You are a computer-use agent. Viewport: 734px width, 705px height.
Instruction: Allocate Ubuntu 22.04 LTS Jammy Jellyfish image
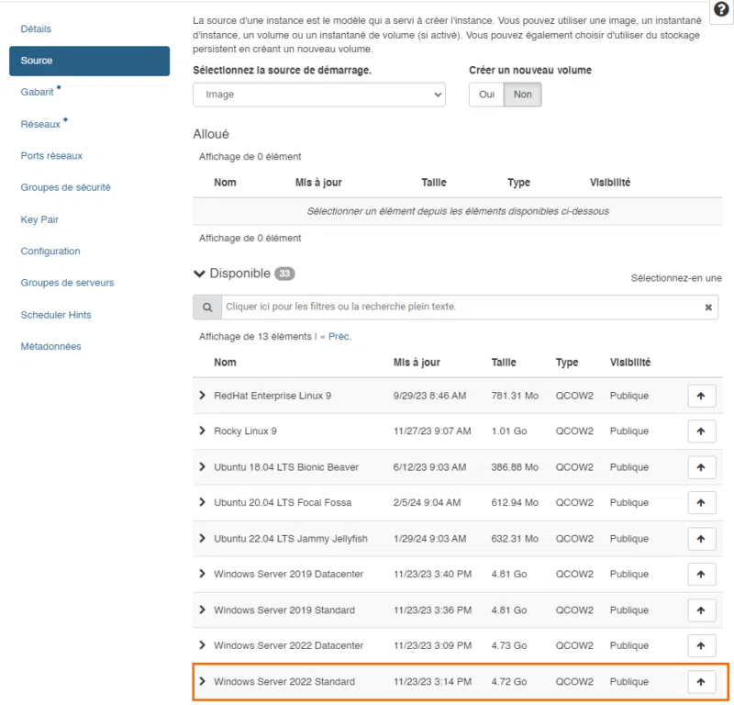[x=701, y=539]
